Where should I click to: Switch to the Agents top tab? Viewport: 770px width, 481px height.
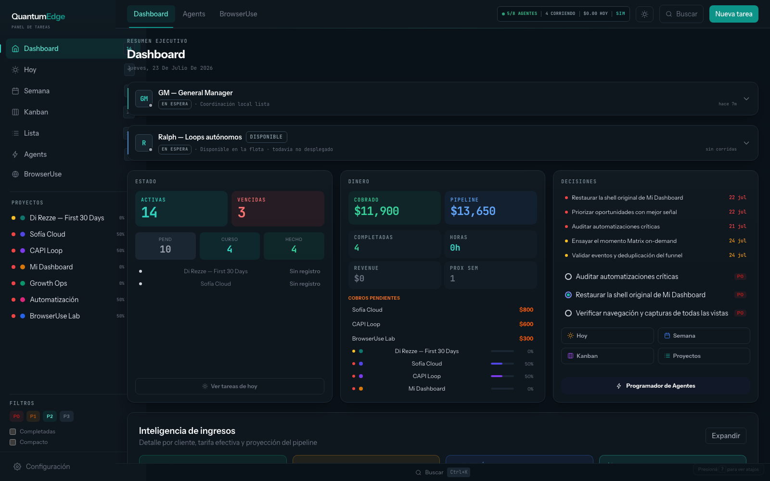194,14
